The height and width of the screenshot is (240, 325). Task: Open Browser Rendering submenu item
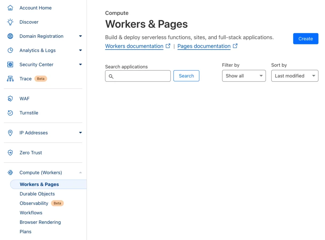click(x=40, y=222)
